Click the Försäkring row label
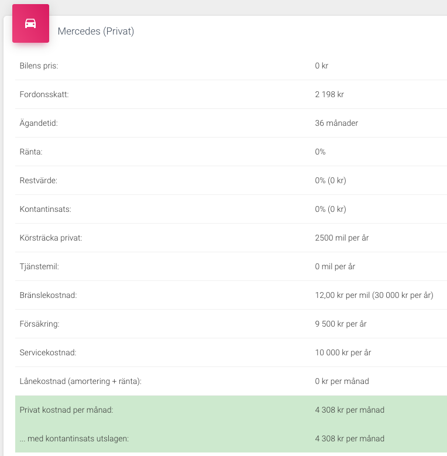This screenshot has width=447, height=456. click(40, 324)
